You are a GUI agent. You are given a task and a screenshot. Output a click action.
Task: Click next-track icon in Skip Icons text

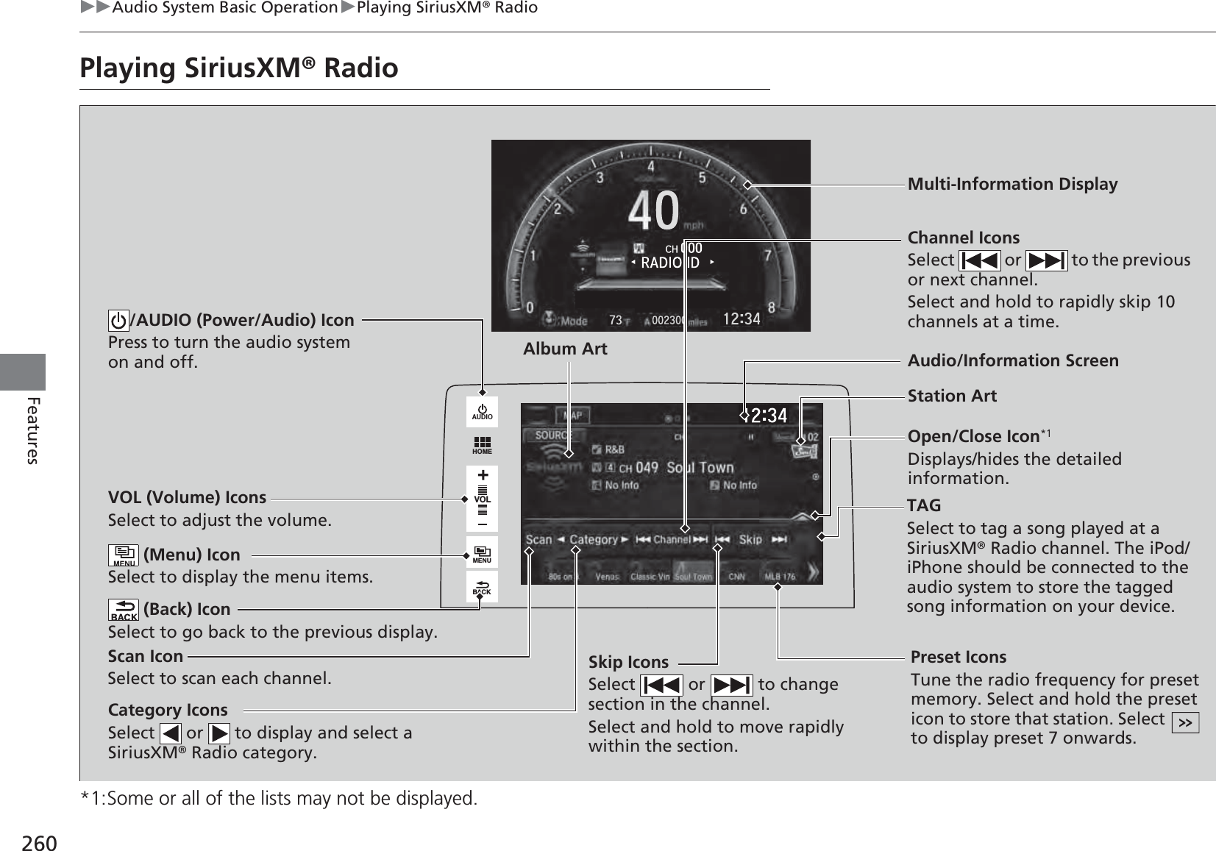pyautogui.click(x=731, y=685)
